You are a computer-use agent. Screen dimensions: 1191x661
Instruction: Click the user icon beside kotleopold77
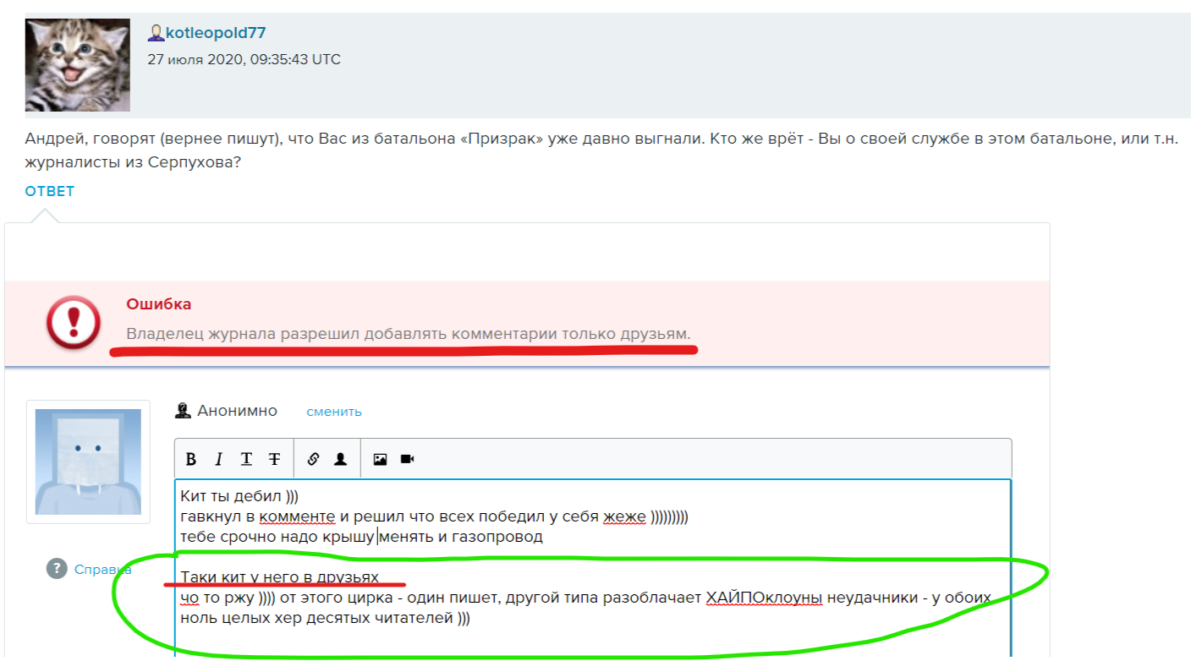pos(156,34)
